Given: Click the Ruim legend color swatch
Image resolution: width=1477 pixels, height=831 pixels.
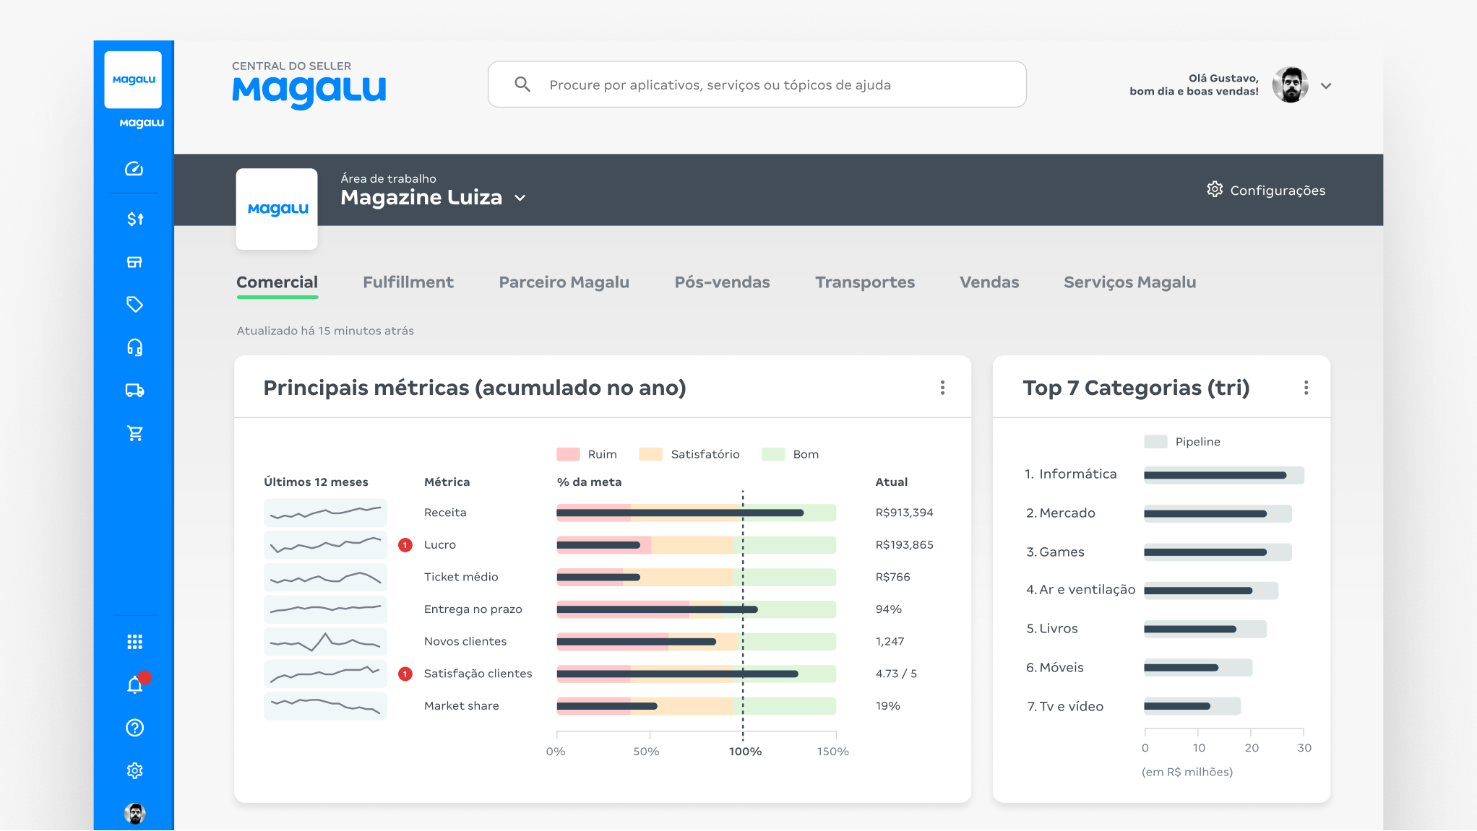Looking at the screenshot, I should [x=568, y=454].
